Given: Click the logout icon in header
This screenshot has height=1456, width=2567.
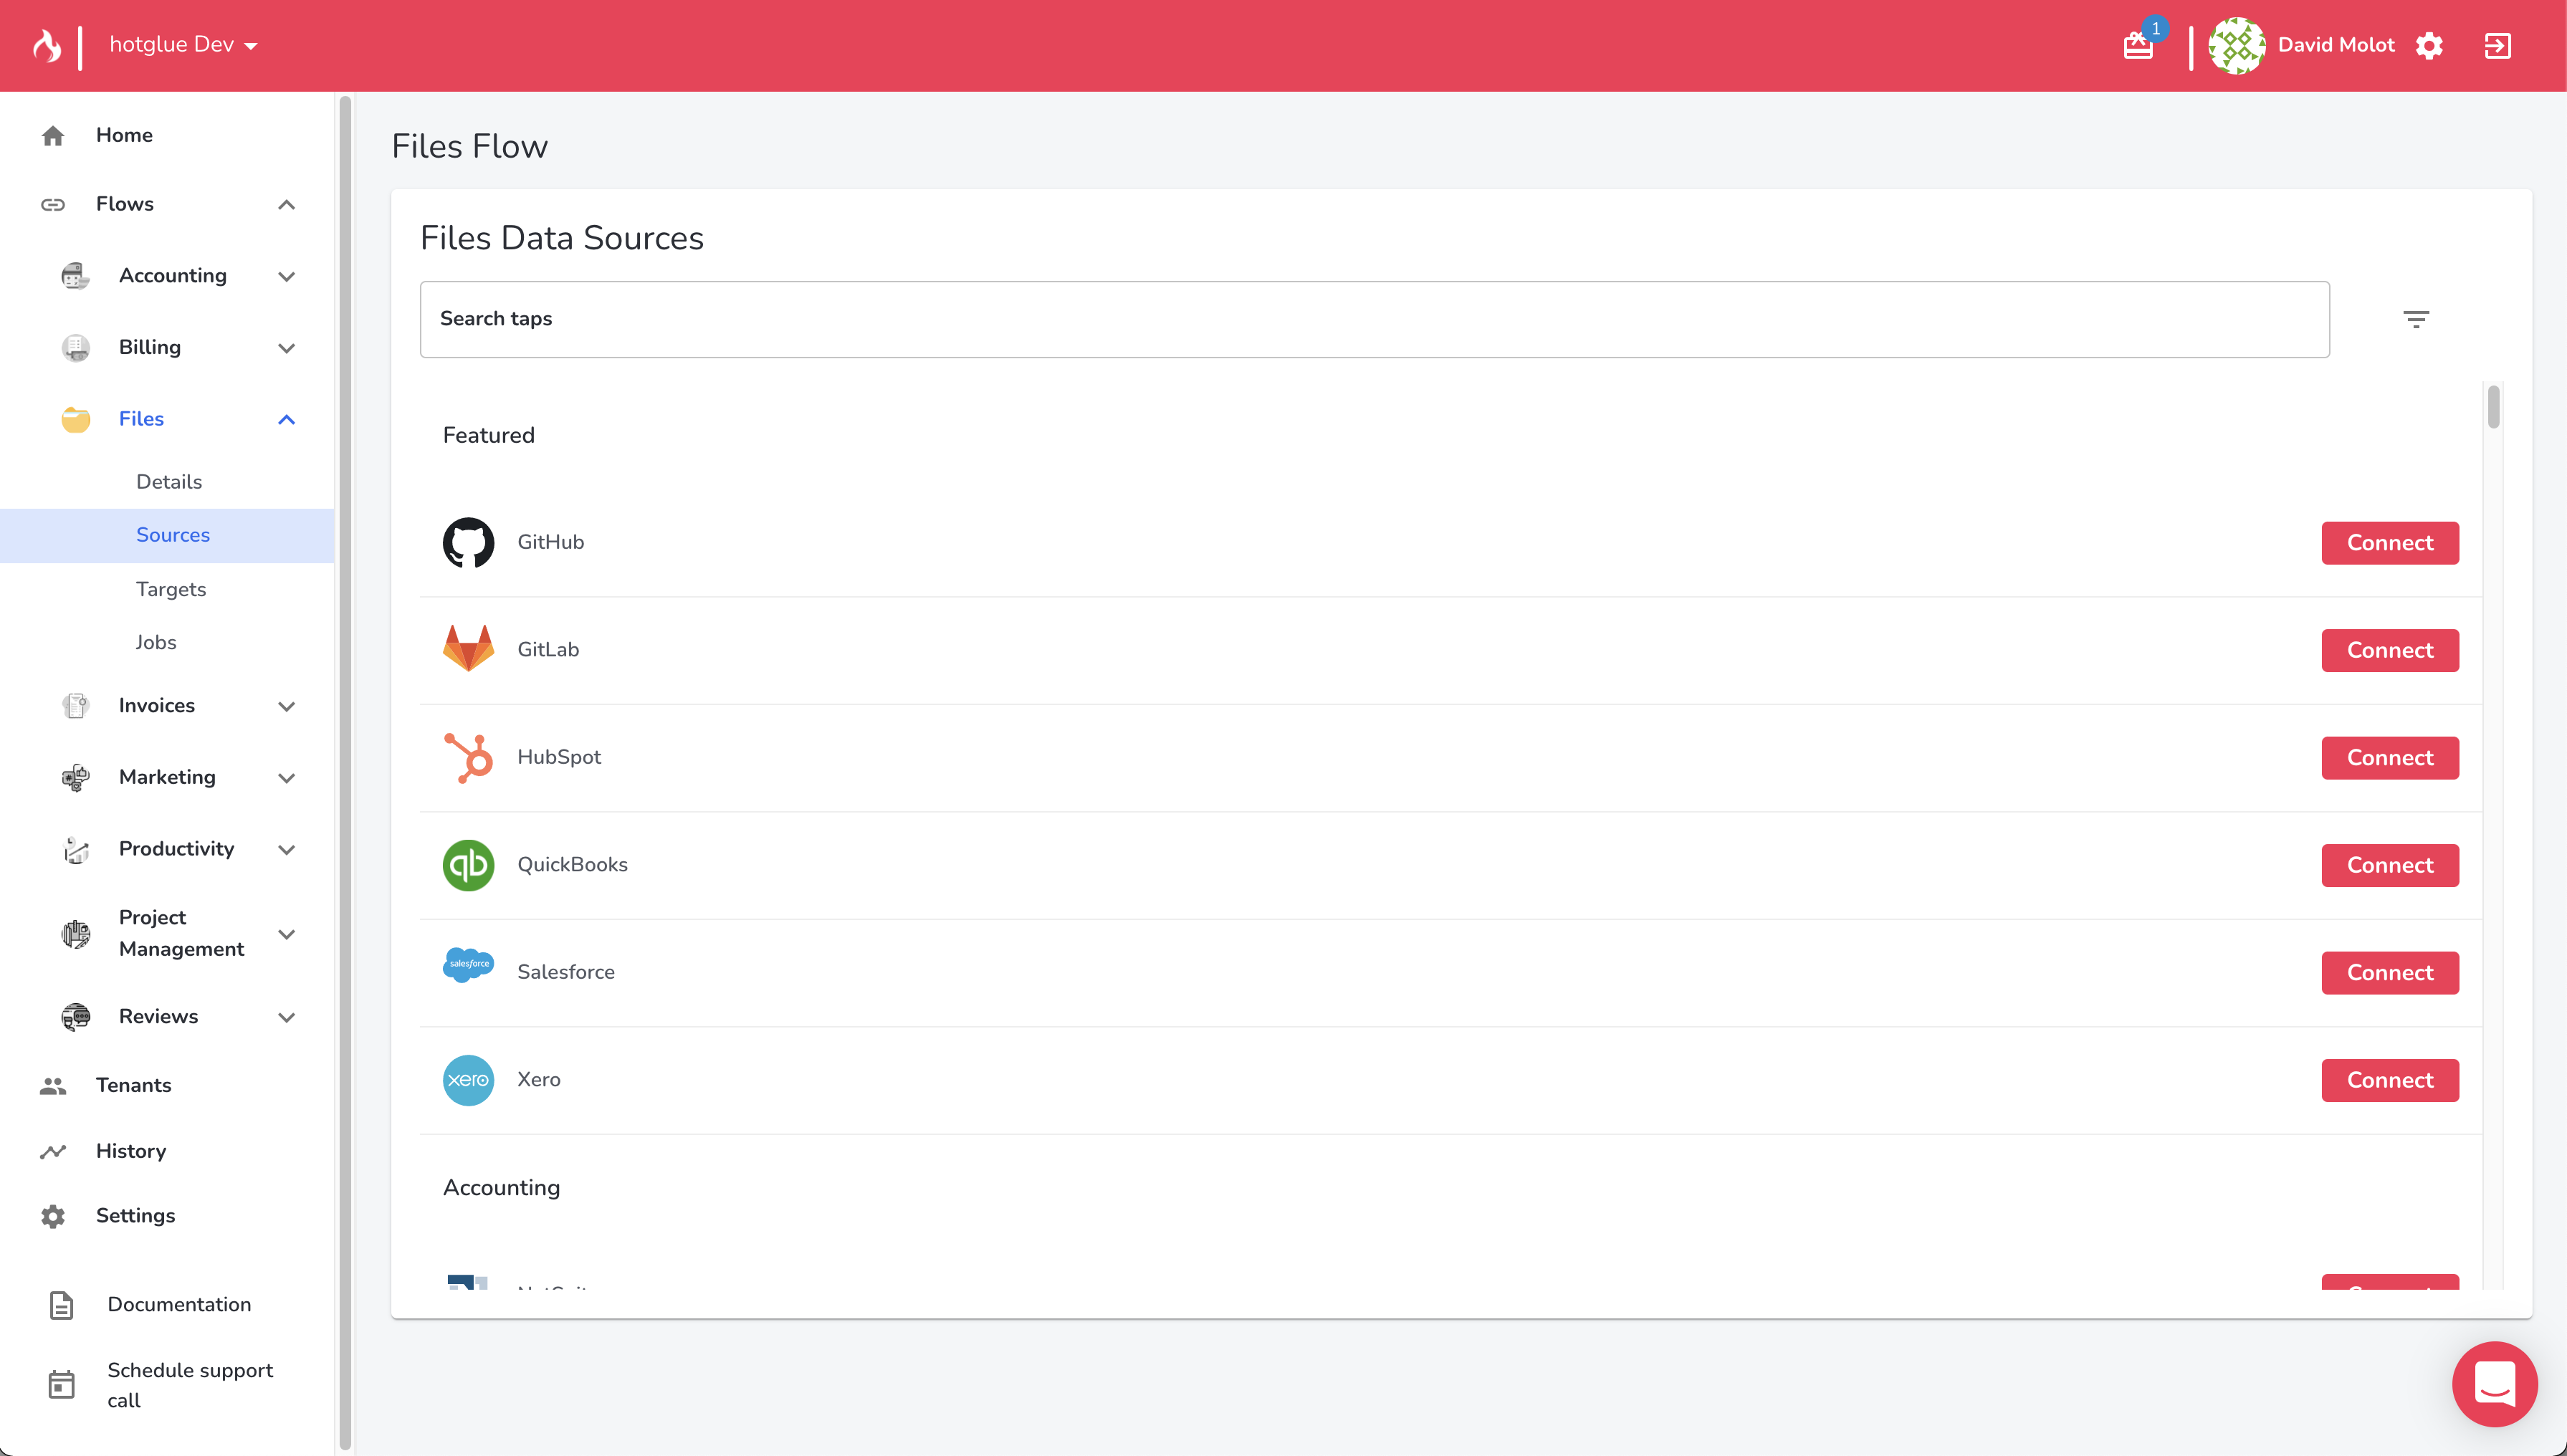Looking at the screenshot, I should 2497,46.
